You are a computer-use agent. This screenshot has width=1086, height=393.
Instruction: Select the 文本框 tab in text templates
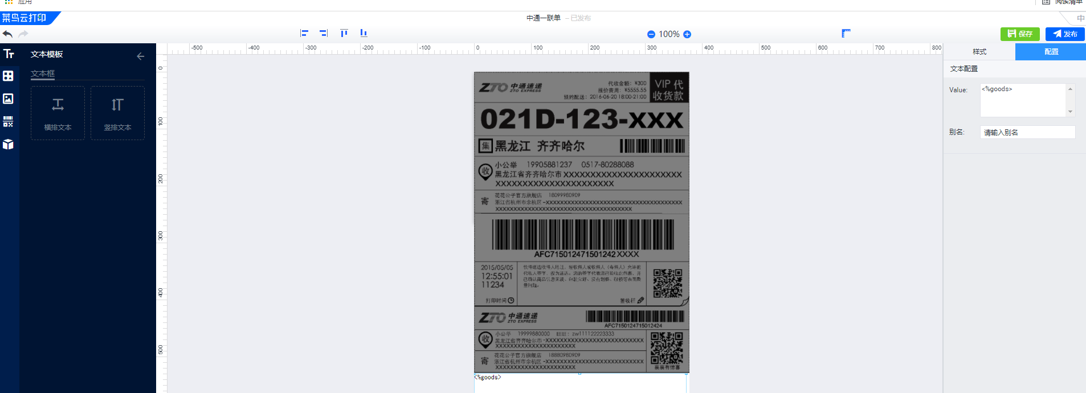click(43, 74)
